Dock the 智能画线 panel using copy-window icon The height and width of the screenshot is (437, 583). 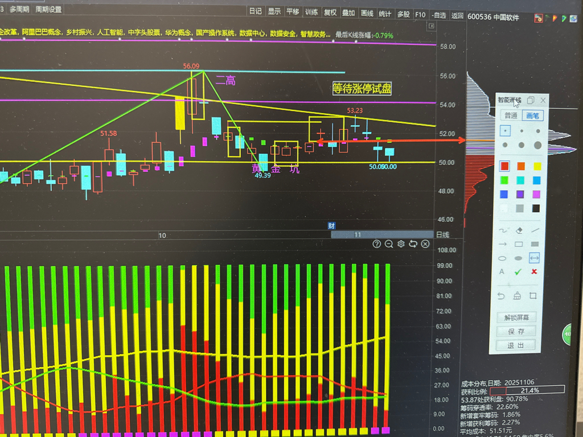pos(531,100)
